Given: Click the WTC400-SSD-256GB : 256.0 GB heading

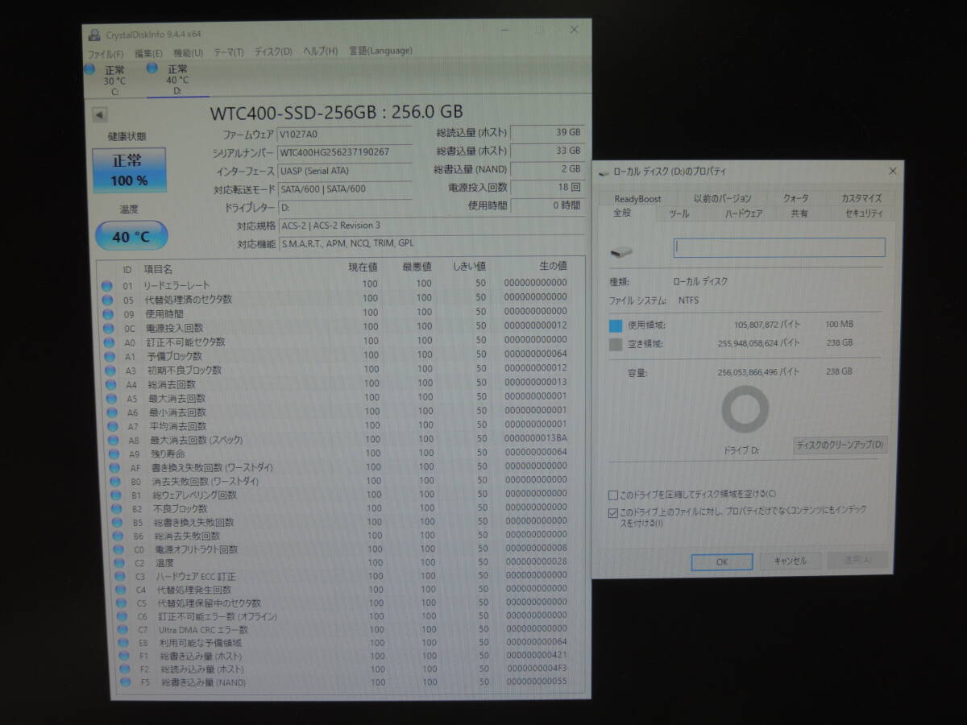Looking at the screenshot, I should tap(337, 113).
